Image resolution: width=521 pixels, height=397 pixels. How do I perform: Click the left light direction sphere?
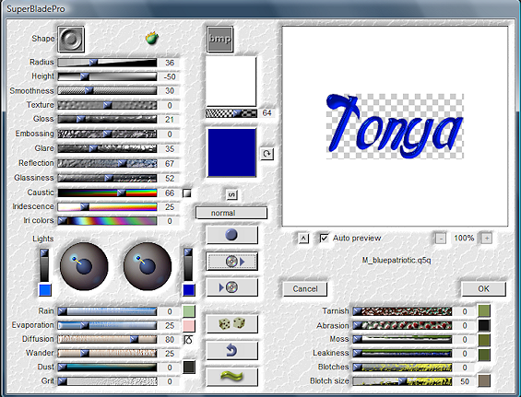pyautogui.click(x=84, y=266)
